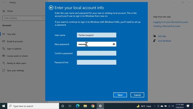Focus the New password field
Viewport: 193px width, 109px height.
(96, 44)
